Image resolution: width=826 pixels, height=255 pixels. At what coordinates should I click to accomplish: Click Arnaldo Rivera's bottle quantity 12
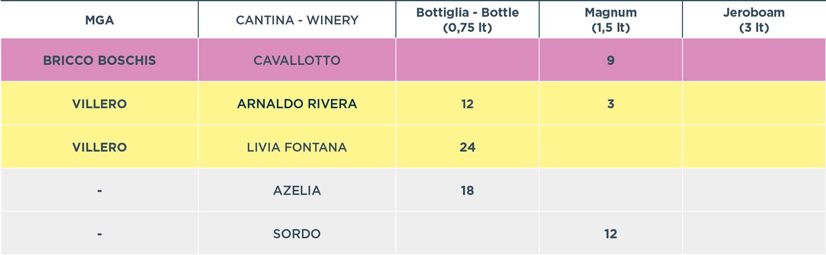(x=468, y=104)
